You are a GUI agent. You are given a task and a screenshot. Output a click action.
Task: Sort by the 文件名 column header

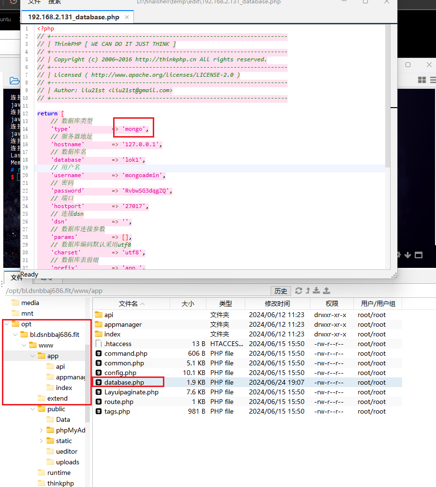click(x=131, y=304)
